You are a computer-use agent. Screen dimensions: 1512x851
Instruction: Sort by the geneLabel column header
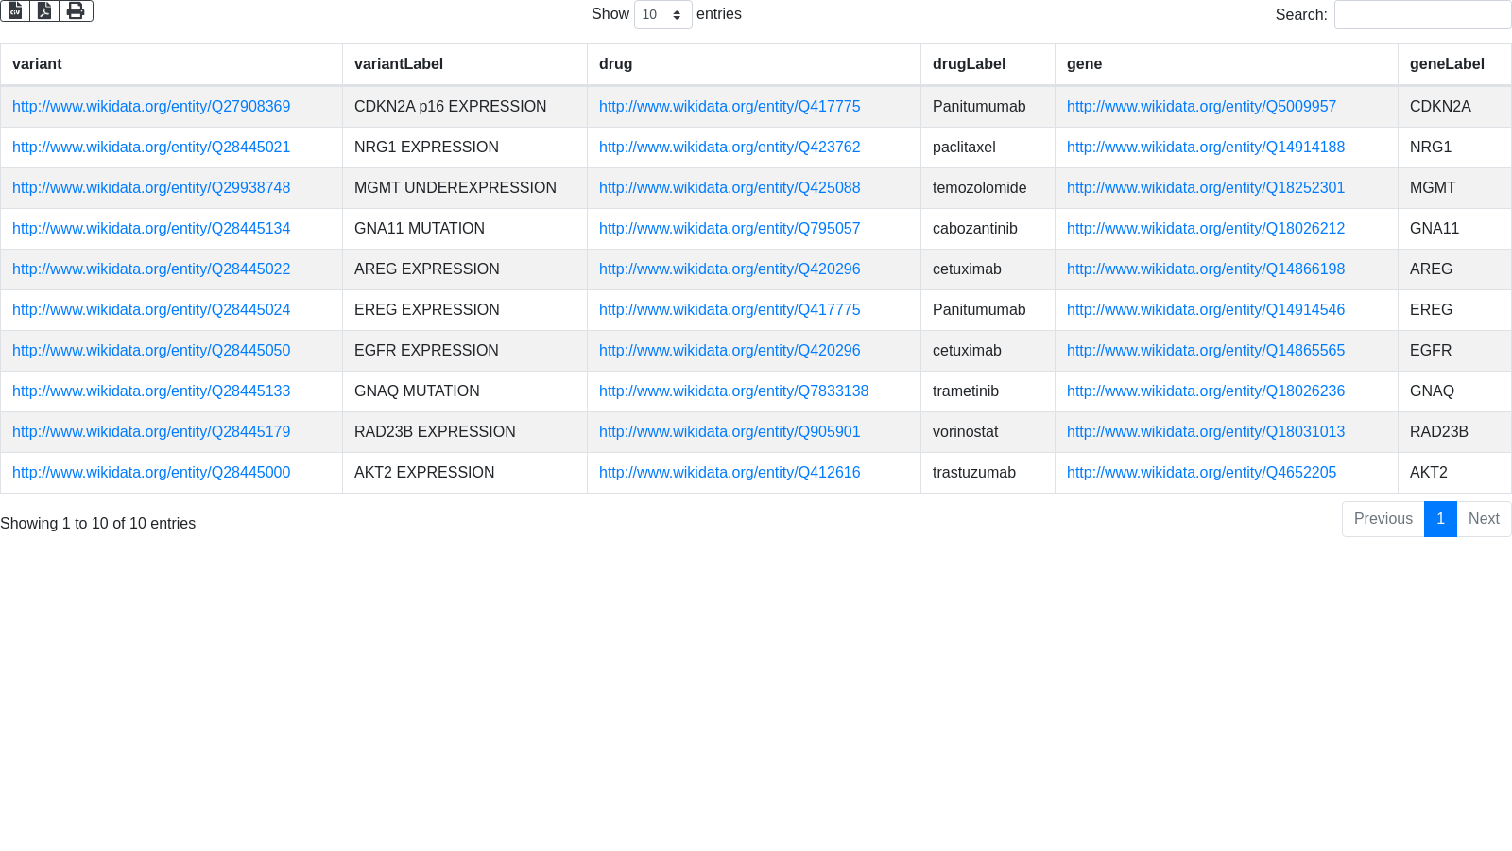coord(1446,64)
